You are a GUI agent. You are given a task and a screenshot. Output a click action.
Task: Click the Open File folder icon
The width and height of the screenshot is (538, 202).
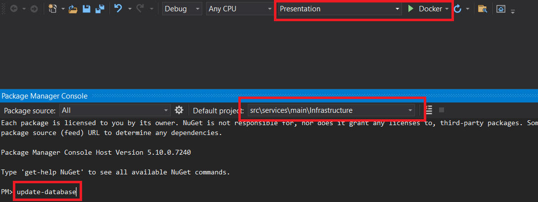click(x=73, y=9)
